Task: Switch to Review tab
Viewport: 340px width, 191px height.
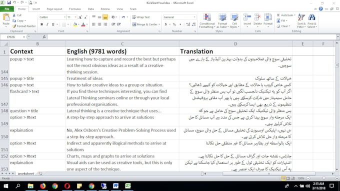Action: [x=105, y=9]
